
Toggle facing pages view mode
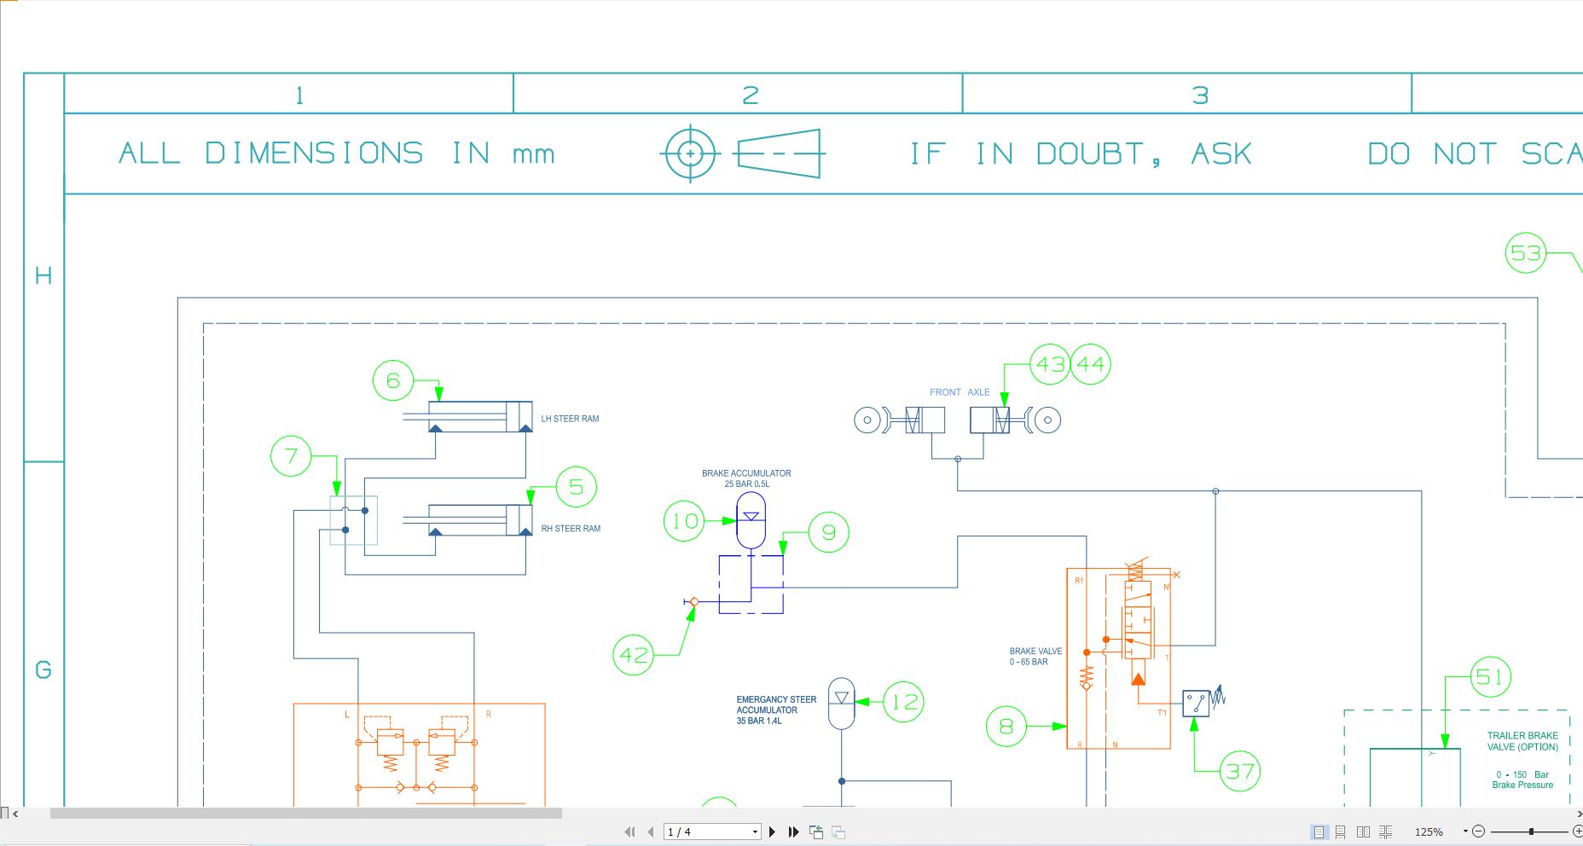[x=1363, y=832]
